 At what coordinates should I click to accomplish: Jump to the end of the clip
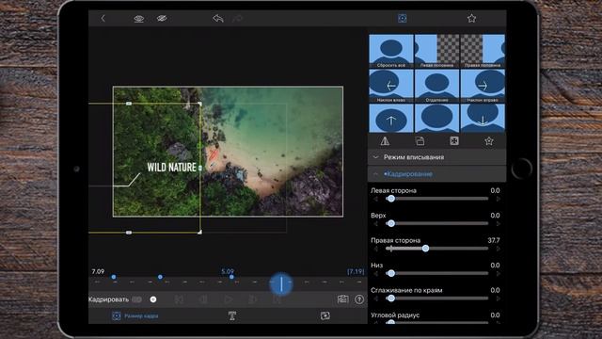point(277,299)
